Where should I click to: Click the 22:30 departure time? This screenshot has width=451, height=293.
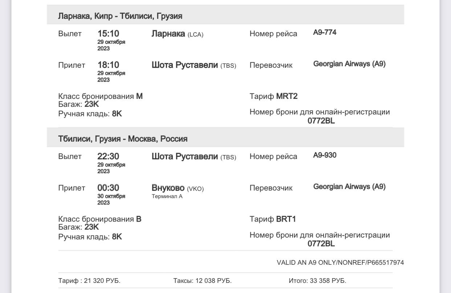(x=108, y=156)
